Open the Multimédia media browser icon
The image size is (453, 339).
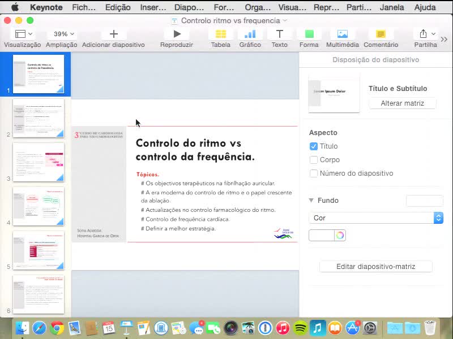(x=343, y=34)
